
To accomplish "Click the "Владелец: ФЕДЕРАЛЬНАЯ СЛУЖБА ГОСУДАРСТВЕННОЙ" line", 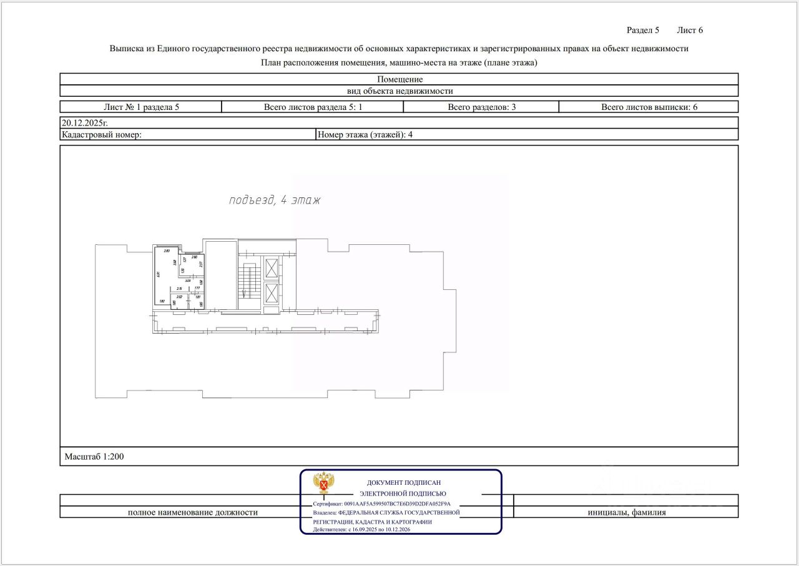I will (x=386, y=512).
